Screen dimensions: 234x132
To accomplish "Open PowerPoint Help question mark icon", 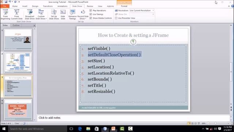I will click(233, 6).
